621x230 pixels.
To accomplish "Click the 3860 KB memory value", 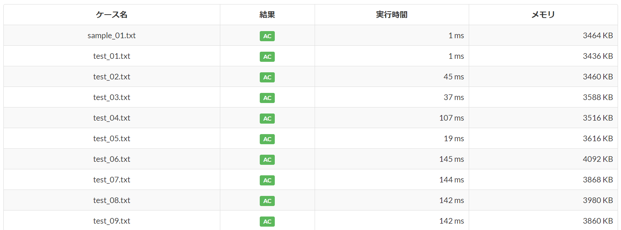I will pos(598,221).
